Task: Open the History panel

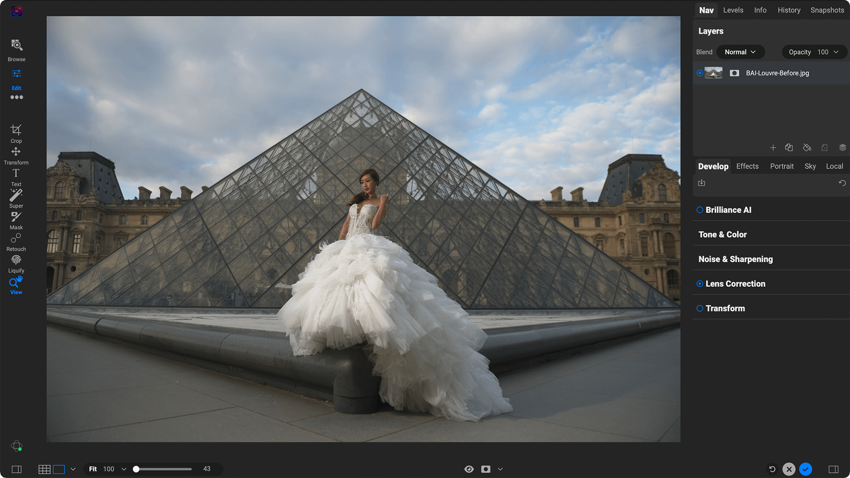Action: 789,10
